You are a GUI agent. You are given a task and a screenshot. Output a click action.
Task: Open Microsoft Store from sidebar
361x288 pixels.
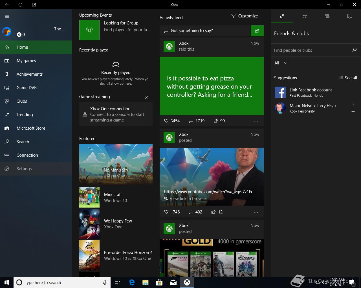pyautogui.click(x=36, y=128)
